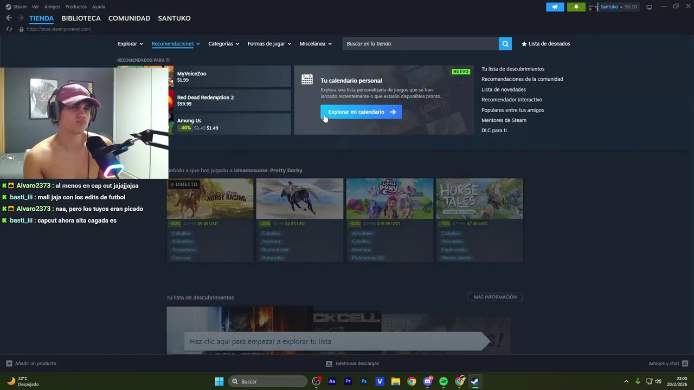694x390 pixels.
Task: Click Explorar mi calendario button
Action: (361, 112)
